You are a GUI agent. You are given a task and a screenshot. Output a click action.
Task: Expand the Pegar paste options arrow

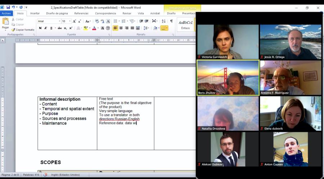[x=5, y=31]
